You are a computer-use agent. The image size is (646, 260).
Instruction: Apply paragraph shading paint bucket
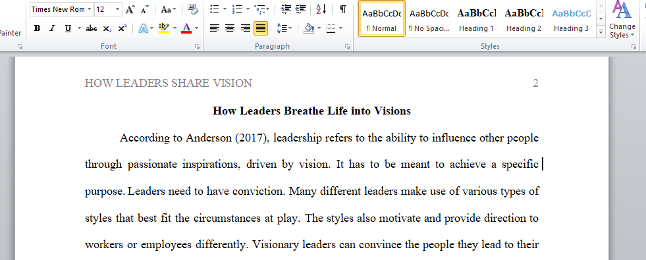tap(310, 28)
